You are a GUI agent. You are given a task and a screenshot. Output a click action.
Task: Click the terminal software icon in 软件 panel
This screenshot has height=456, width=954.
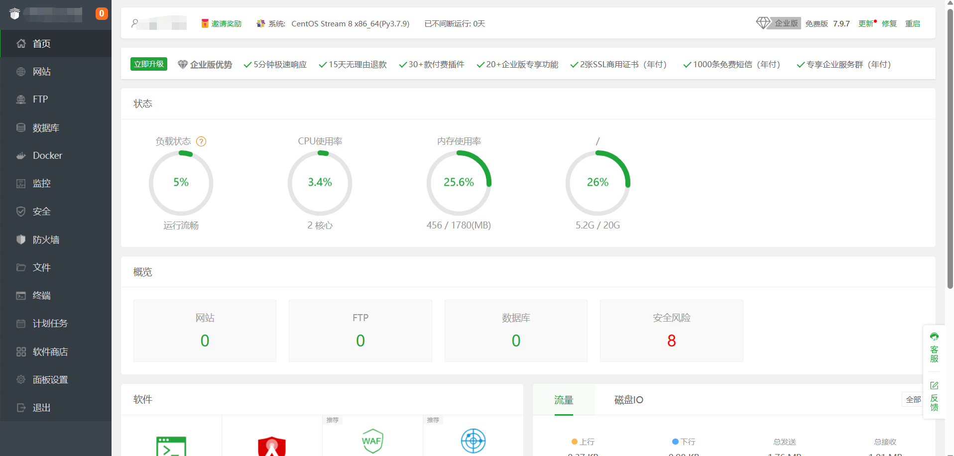pyautogui.click(x=171, y=446)
